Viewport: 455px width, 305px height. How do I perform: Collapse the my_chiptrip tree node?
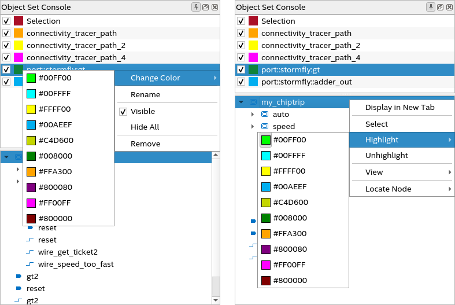(x=241, y=102)
